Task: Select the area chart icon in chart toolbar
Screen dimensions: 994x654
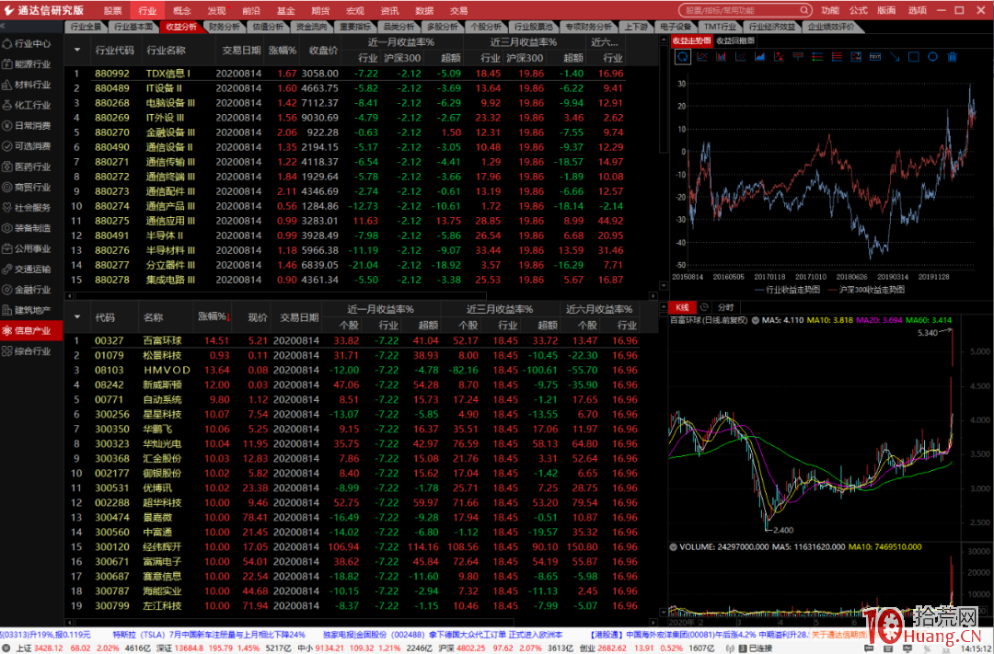Action: 759,57
